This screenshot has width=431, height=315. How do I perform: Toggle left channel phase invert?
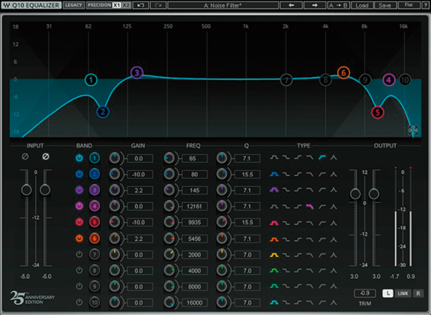pyautogui.click(x=25, y=156)
